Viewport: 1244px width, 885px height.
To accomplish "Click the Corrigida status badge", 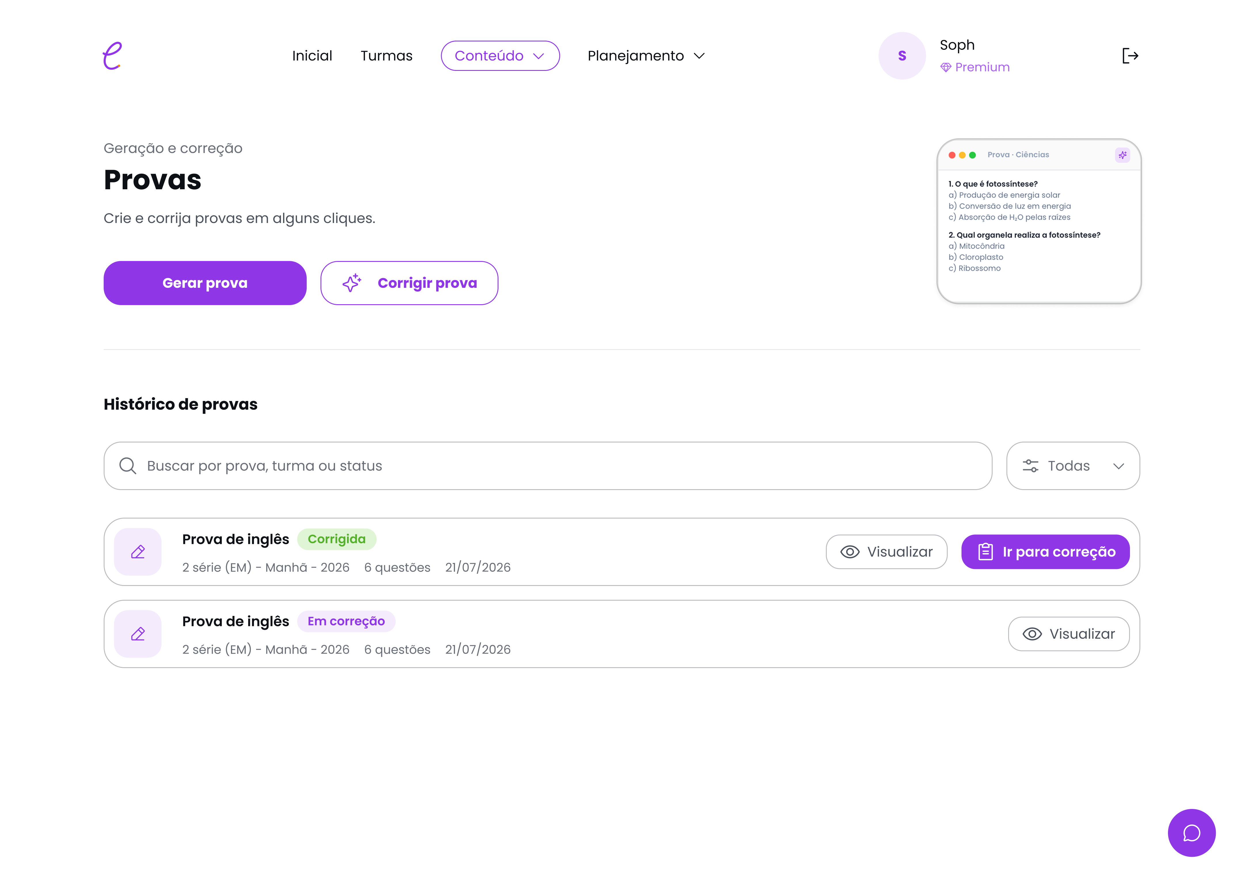I will pyautogui.click(x=337, y=540).
